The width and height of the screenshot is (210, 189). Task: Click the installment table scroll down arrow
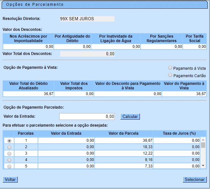click(x=203, y=166)
